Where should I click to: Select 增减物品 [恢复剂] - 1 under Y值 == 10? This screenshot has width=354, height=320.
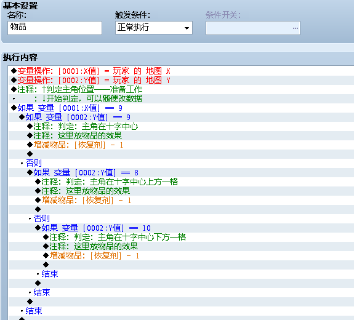[91, 256]
